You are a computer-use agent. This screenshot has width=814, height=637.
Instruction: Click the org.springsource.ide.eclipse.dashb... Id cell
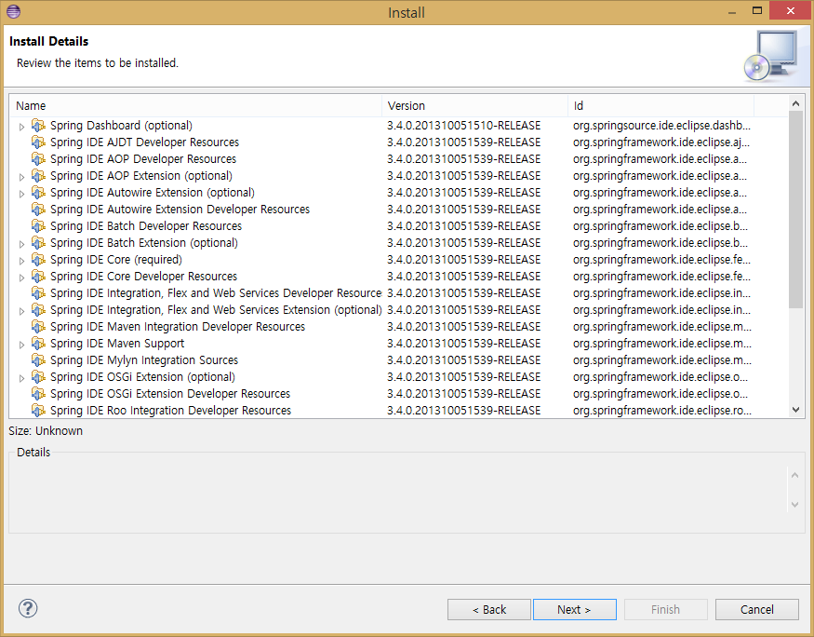(661, 125)
